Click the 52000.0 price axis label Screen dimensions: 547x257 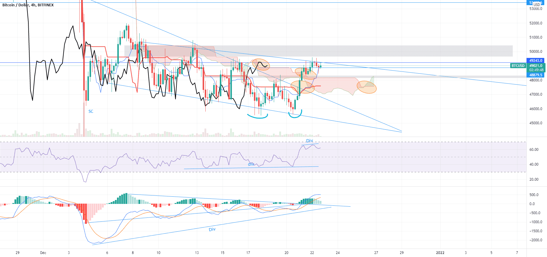(x=536, y=23)
